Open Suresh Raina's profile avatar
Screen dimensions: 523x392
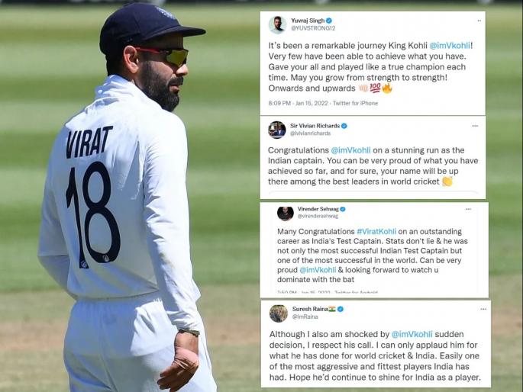pyautogui.click(x=279, y=313)
